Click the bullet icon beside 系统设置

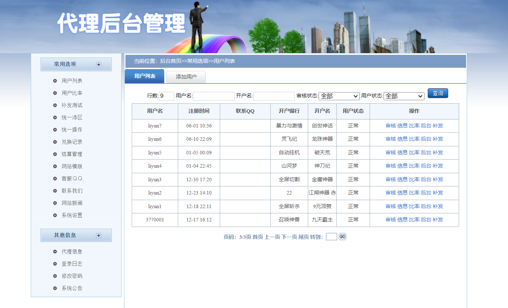(55, 215)
